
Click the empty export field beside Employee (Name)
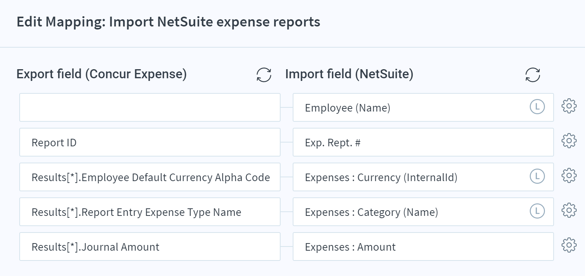[x=150, y=107]
